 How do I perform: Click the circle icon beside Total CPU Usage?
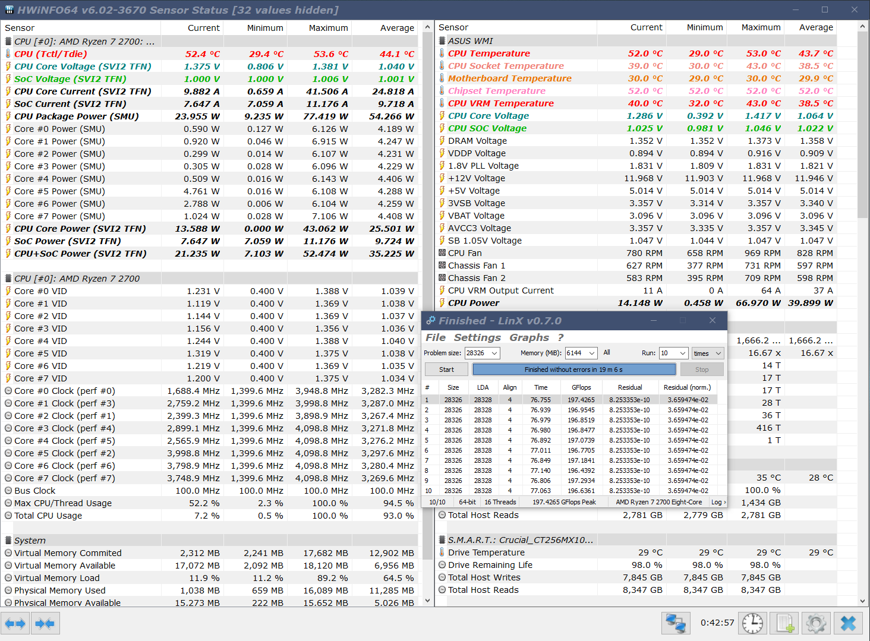click(8, 516)
